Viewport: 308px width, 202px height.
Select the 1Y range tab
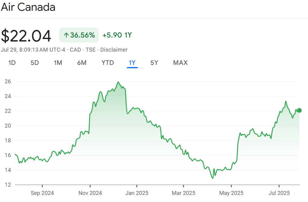click(x=132, y=63)
